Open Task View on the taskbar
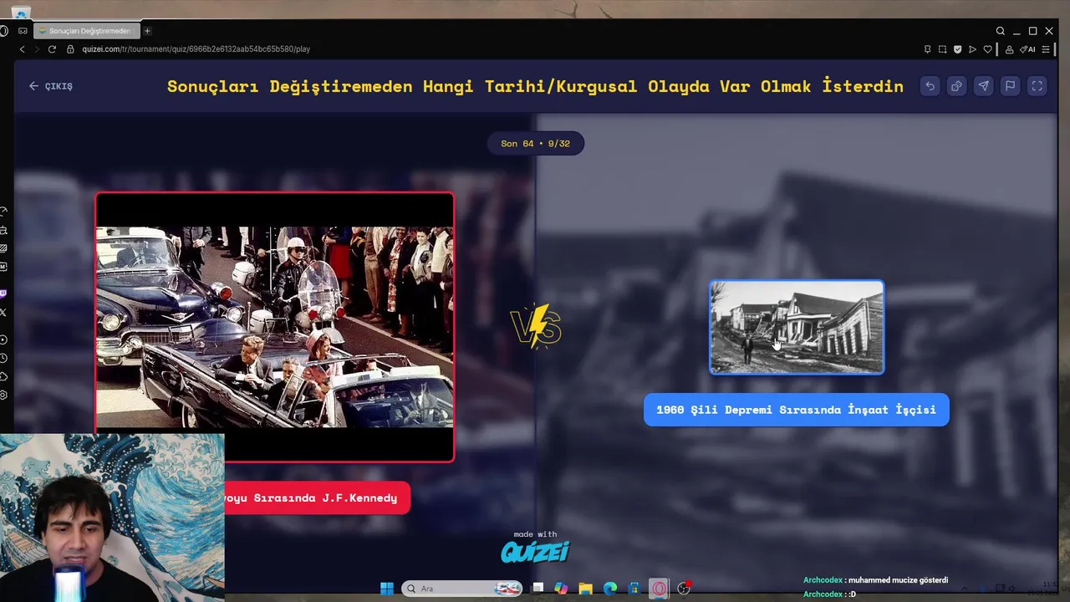Screen dimensions: 1070x602 point(538,589)
